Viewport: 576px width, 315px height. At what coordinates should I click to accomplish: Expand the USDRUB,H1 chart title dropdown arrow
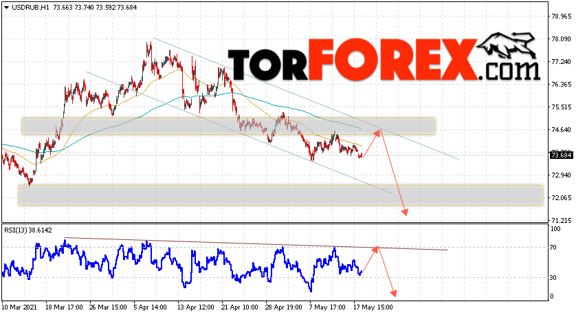click(x=6, y=8)
